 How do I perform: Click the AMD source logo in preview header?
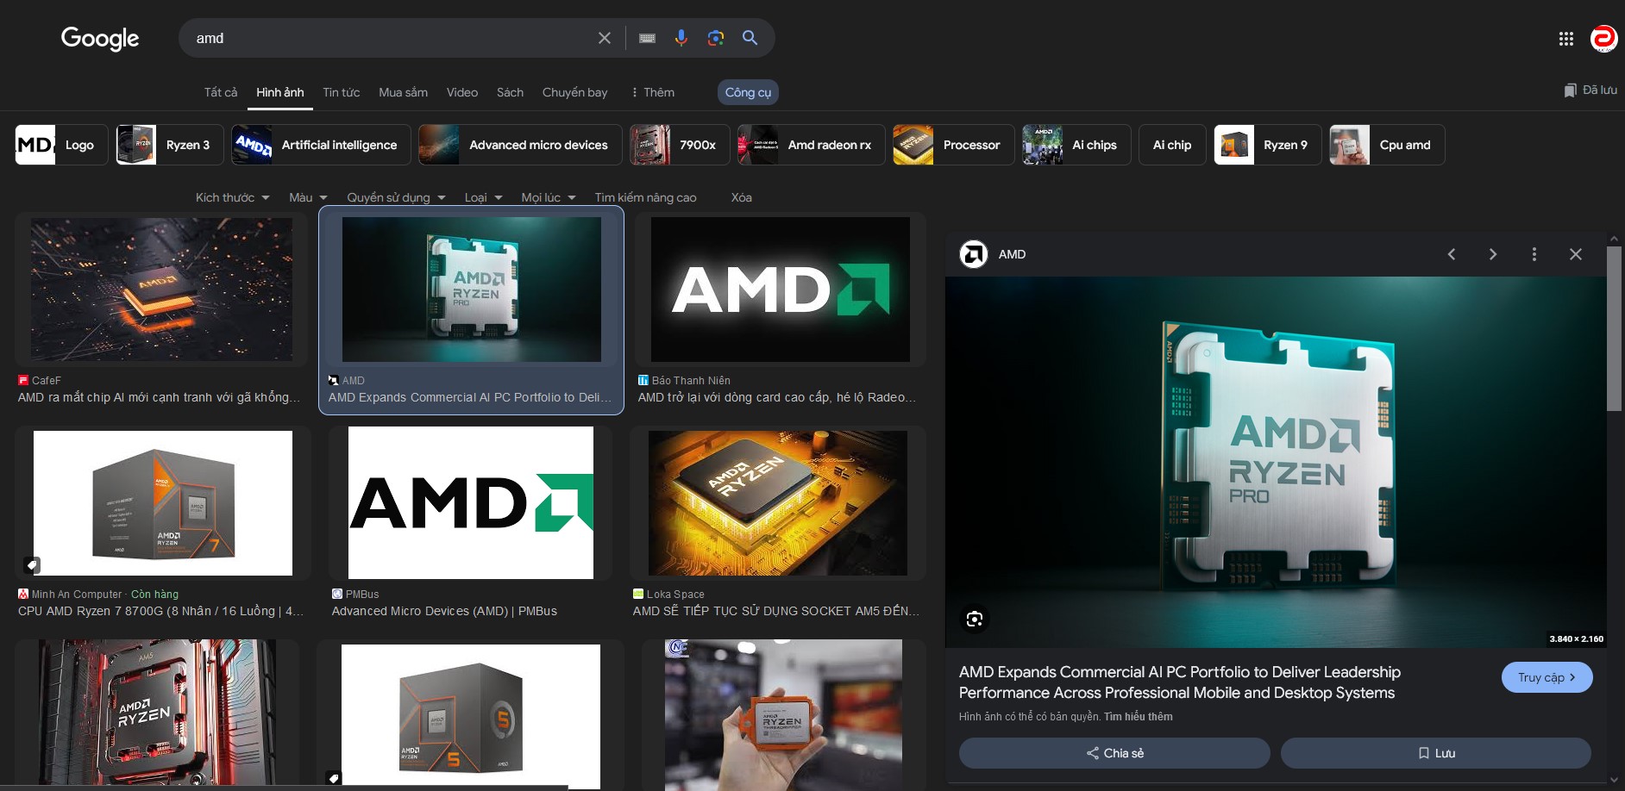tap(974, 254)
